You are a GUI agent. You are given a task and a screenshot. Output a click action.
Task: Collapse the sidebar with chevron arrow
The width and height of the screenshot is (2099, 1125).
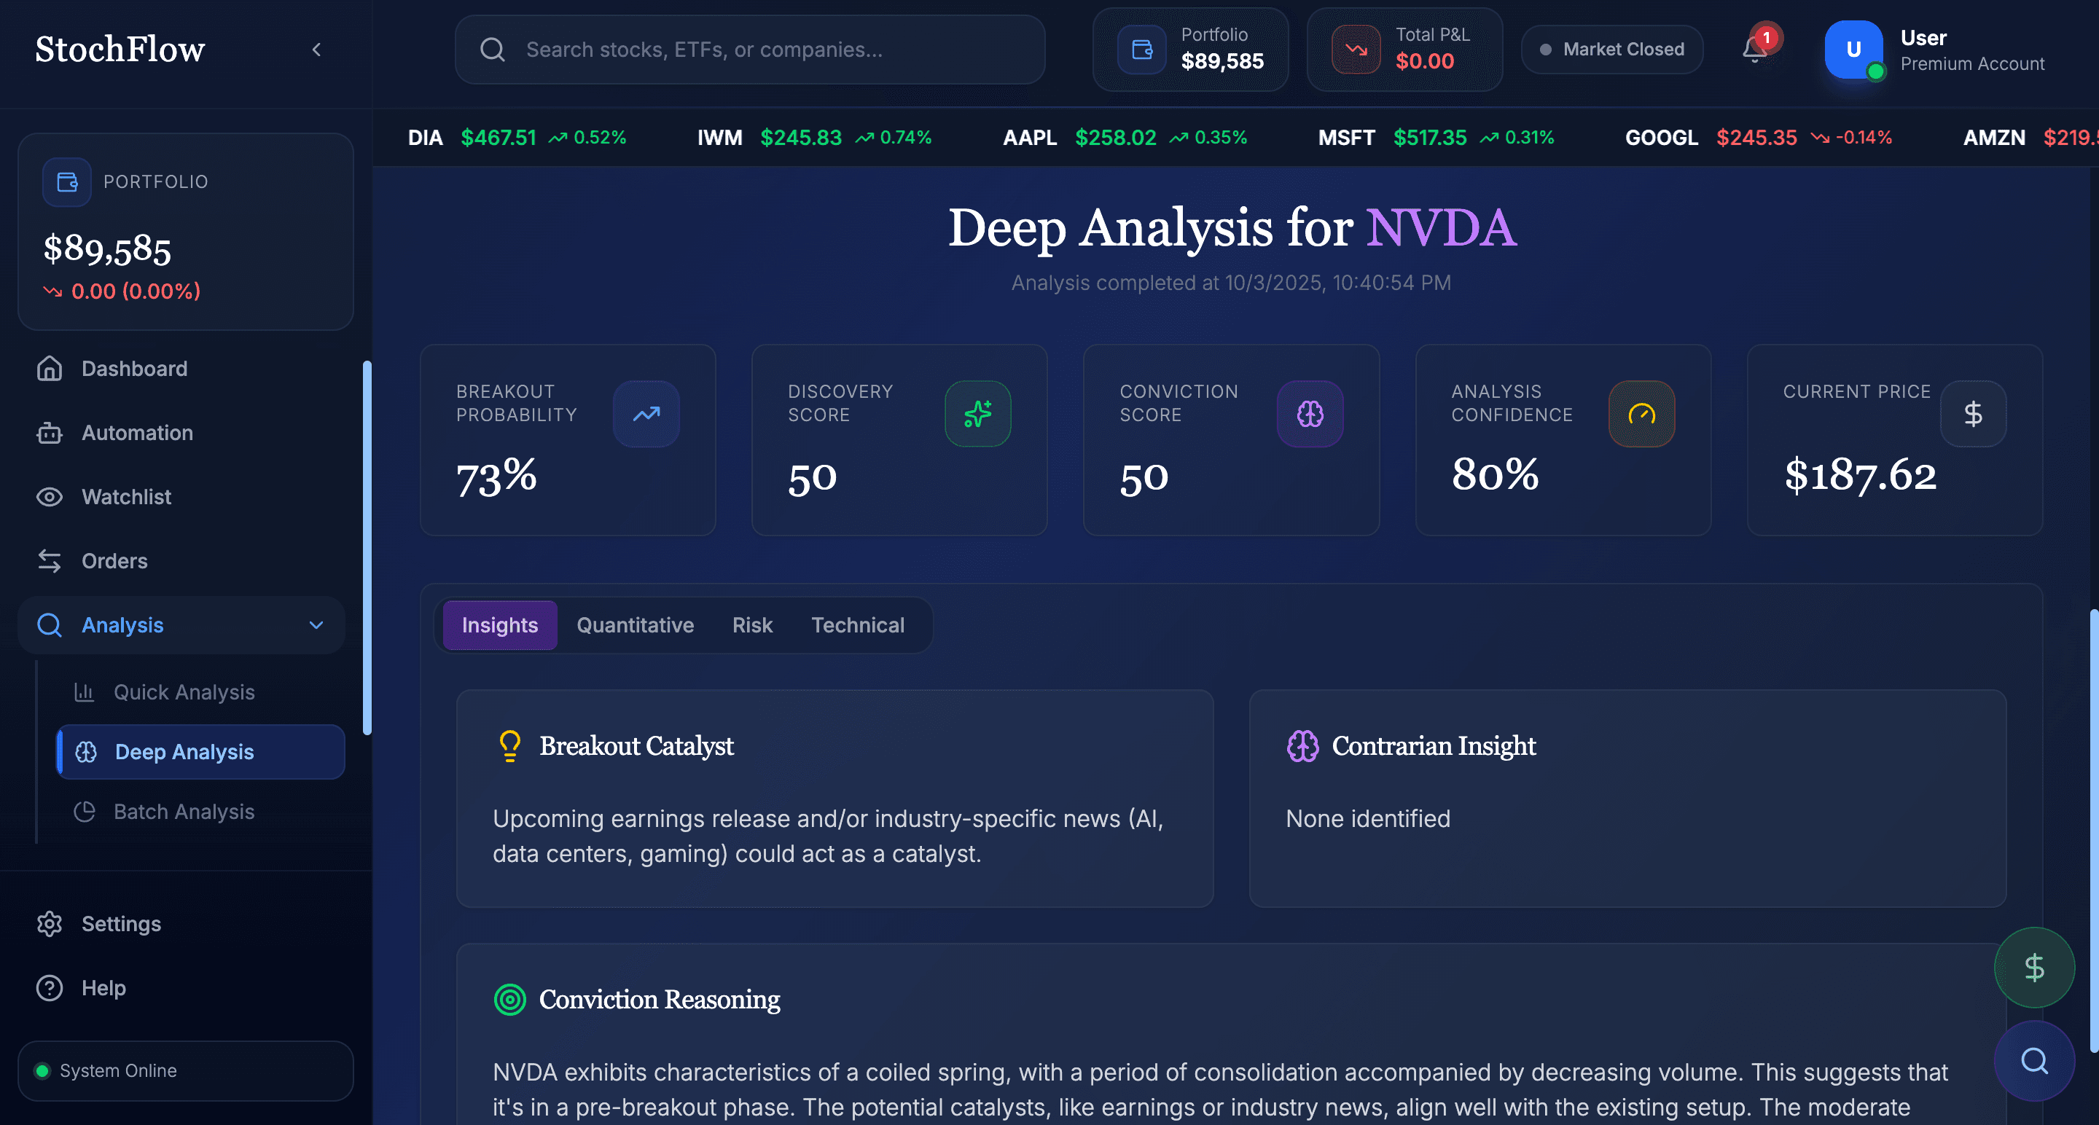(x=317, y=50)
